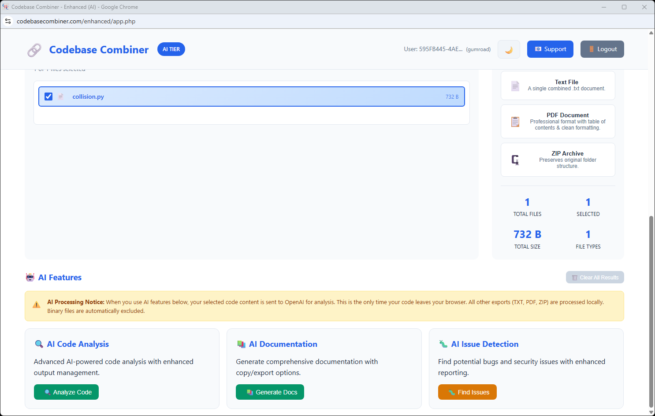
Task: Toggle dark mode with the moon icon
Action: (509, 49)
